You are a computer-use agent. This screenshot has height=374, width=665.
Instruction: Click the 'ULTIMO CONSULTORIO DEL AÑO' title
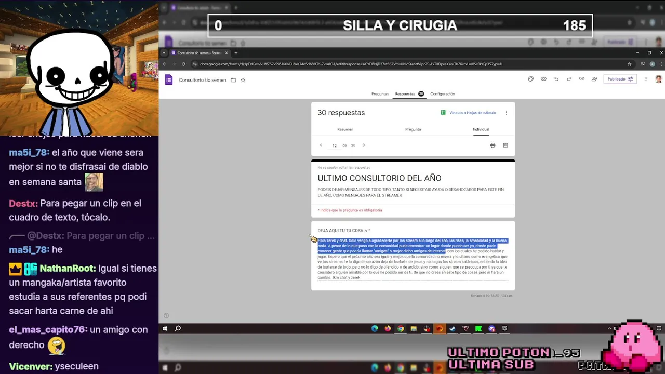379,178
